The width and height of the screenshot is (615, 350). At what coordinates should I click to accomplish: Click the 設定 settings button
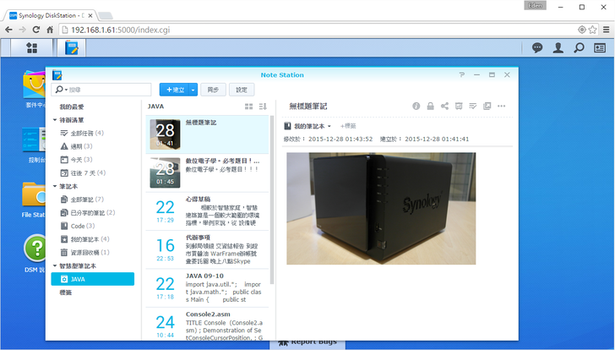pos(242,90)
